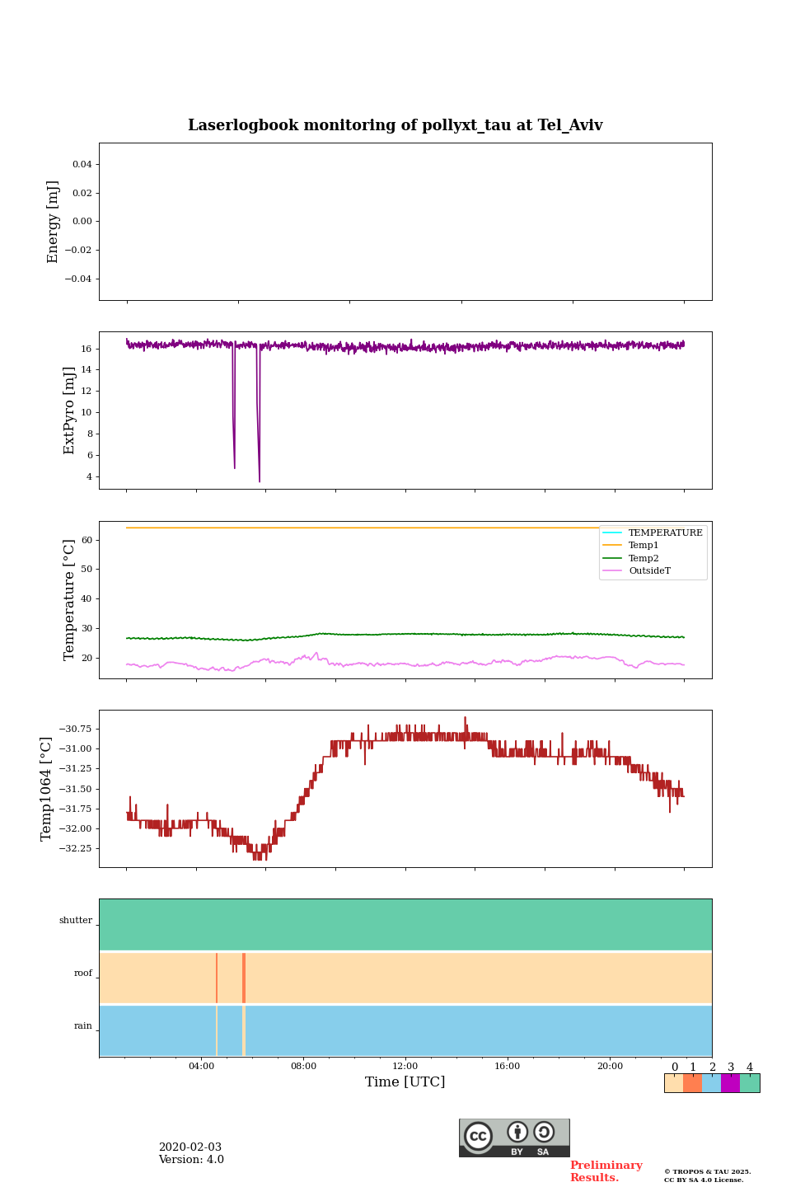Click the ExtPyro [mJ] axis label
791x1187 pixels.
tap(69, 411)
